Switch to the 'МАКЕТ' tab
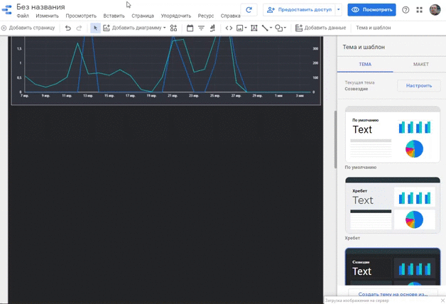The image size is (446, 304). point(420,64)
